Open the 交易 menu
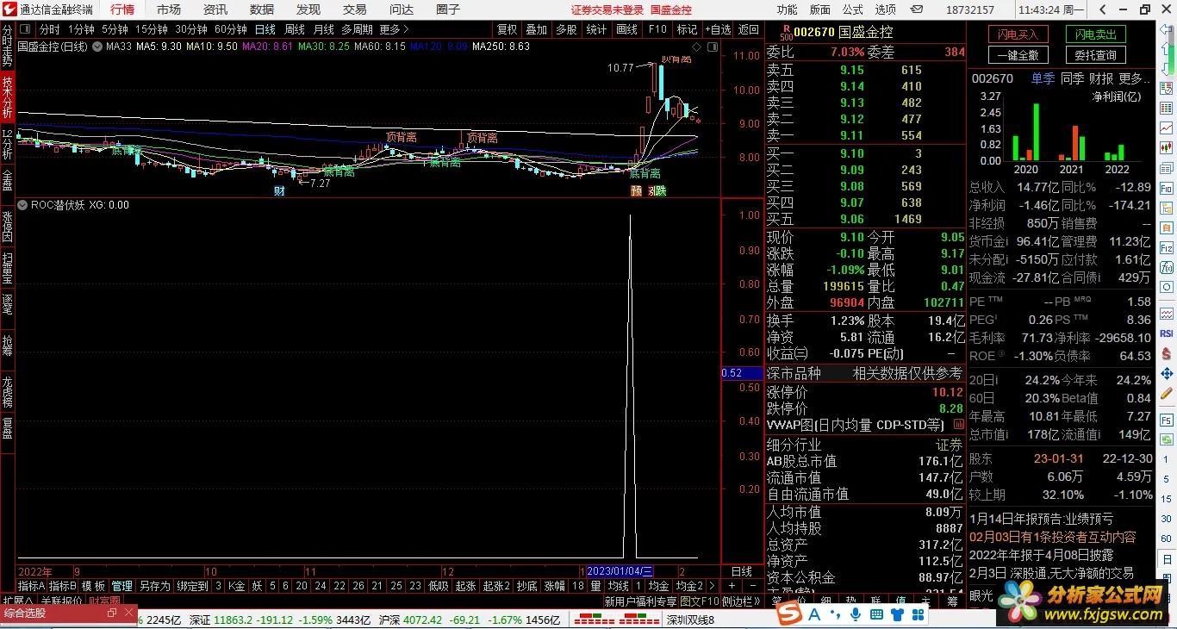1177x629 pixels. [354, 9]
